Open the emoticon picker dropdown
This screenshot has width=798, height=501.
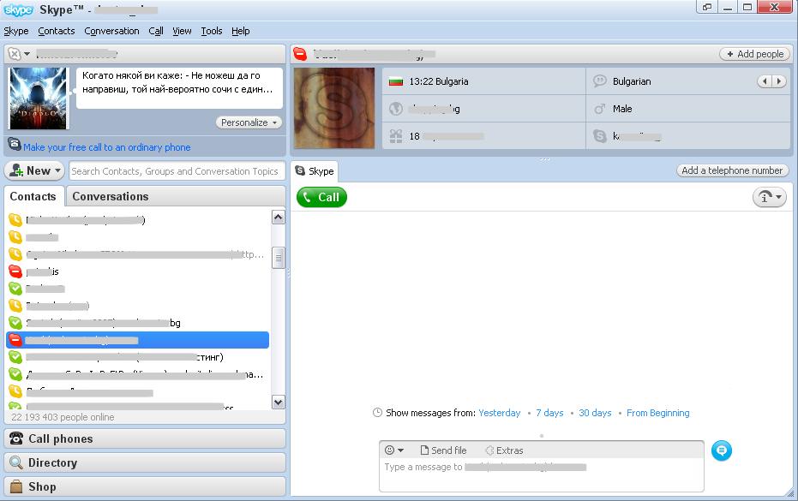pos(394,450)
